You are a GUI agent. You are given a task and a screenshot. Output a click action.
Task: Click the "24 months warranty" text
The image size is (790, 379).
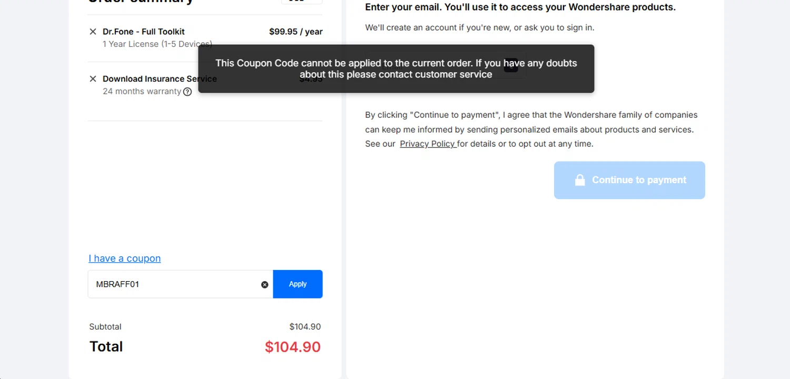point(142,92)
